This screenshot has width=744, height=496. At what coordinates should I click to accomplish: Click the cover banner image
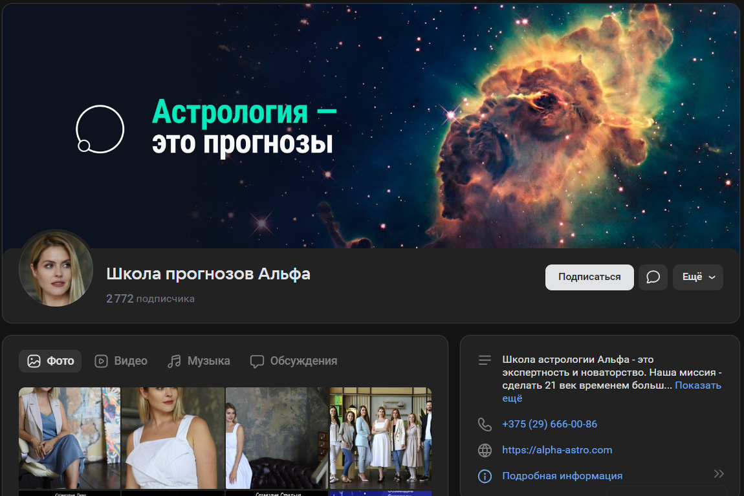(x=371, y=126)
